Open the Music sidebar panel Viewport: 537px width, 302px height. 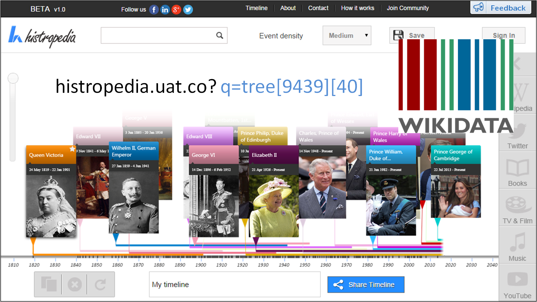tap(517, 246)
